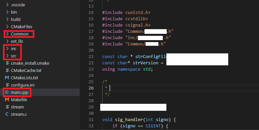
Task: Select the src folder name
Action: (14, 56)
